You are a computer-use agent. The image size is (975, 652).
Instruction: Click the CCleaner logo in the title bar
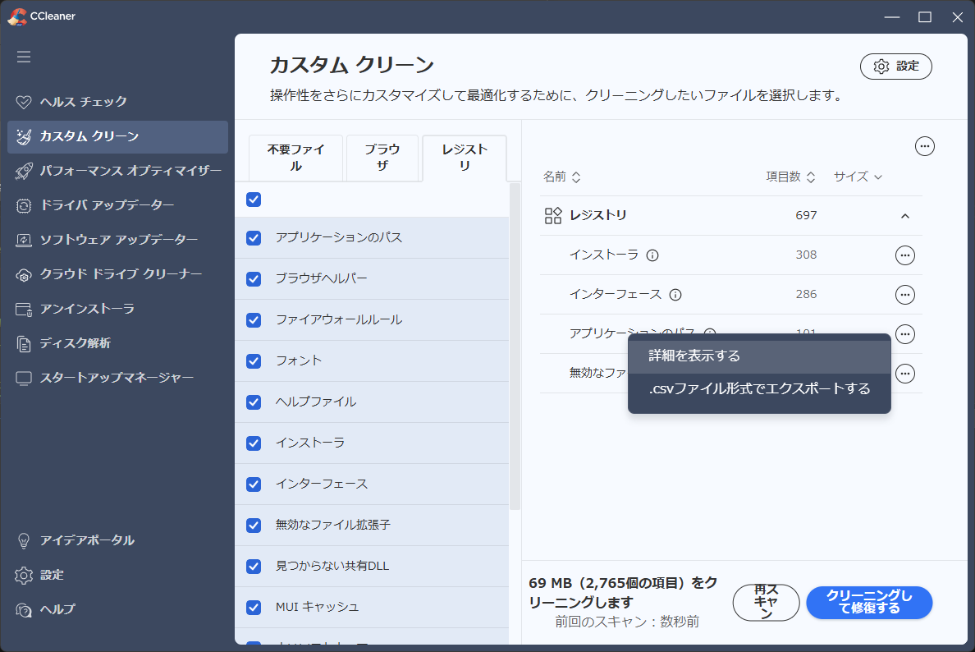[x=16, y=16]
